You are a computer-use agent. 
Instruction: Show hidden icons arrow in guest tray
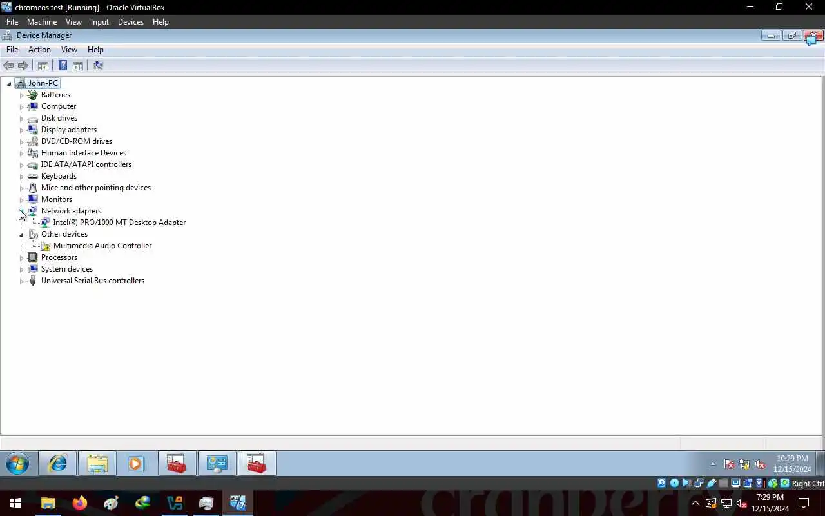coord(713,464)
